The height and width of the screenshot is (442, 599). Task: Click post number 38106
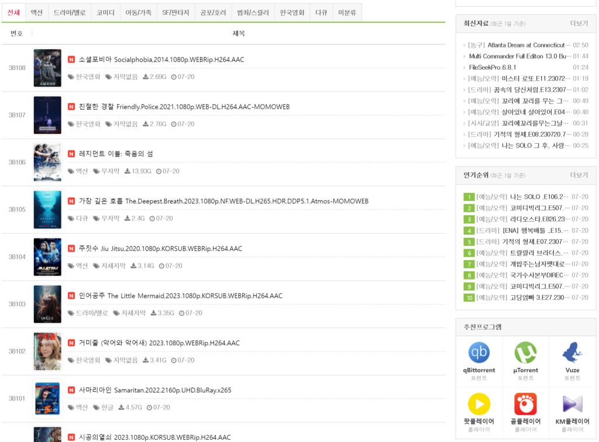click(17, 162)
